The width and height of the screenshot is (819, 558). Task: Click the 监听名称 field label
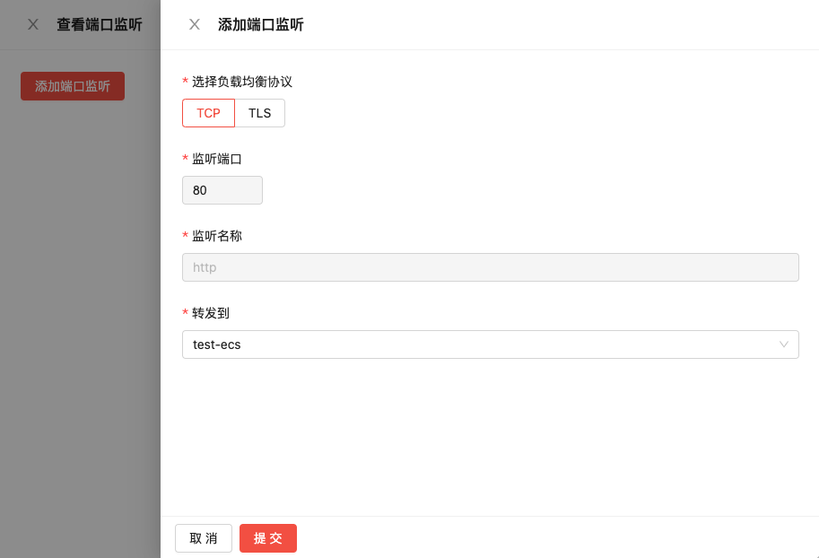pyautogui.click(x=217, y=236)
